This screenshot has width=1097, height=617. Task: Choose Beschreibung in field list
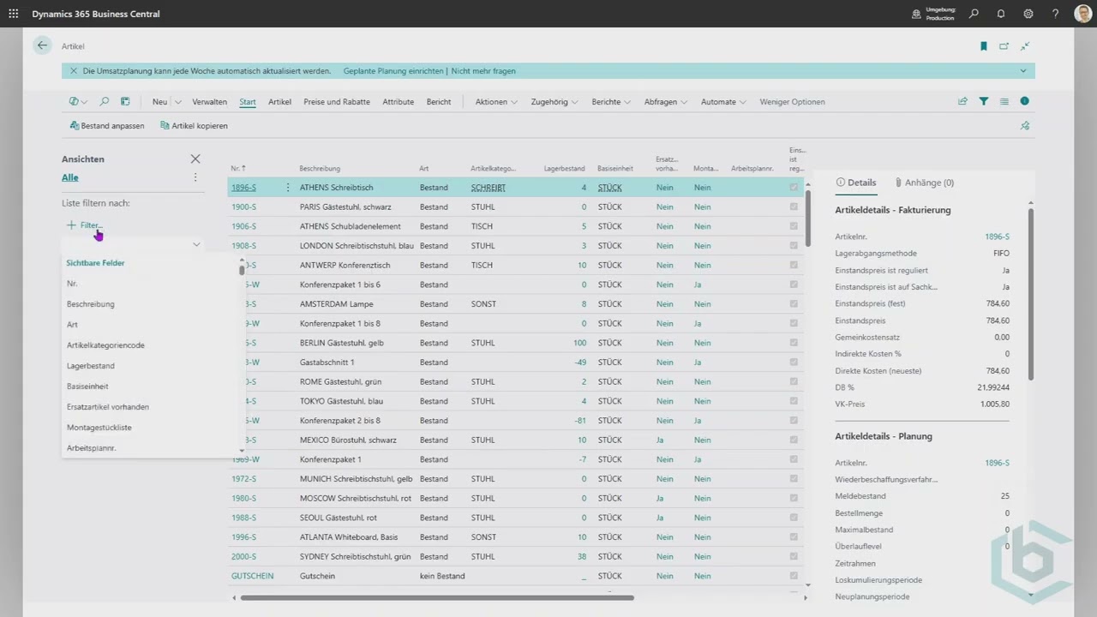(90, 304)
